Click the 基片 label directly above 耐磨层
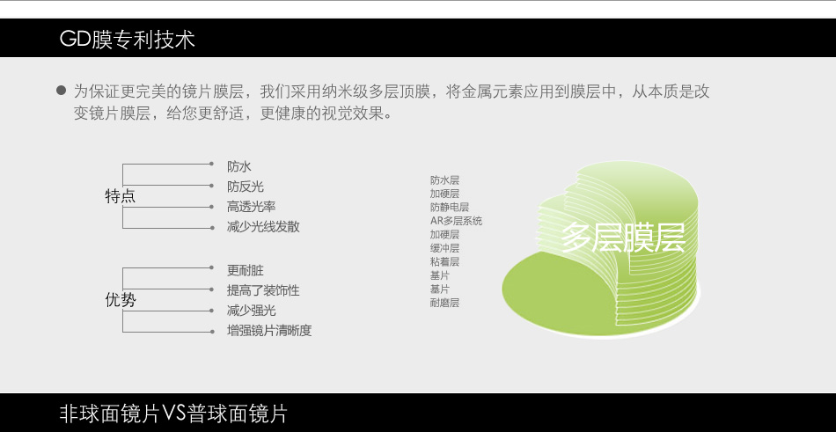The height and width of the screenshot is (432, 836). click(440, 289)
